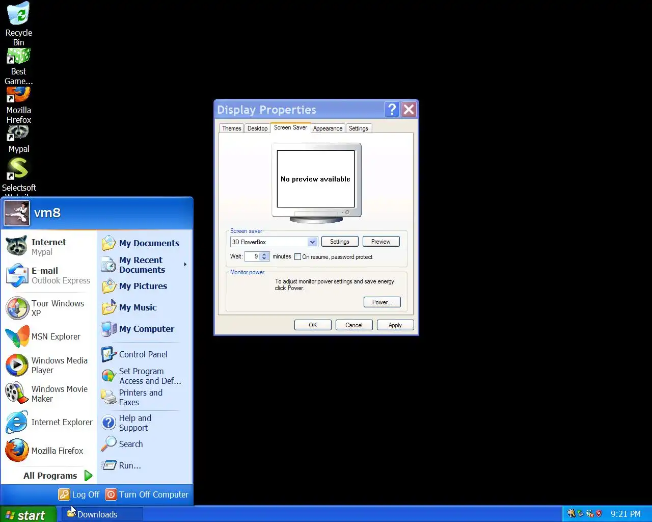Launch Internet Mypal from Start menu
This screenshot has height=522, width=652.
point(49,247)
